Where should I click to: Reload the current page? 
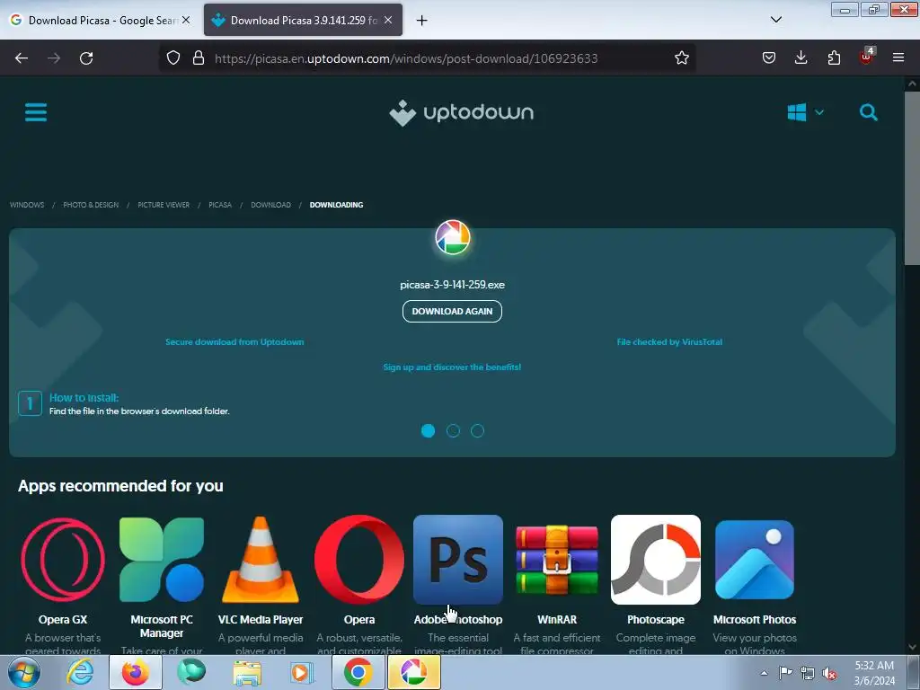tap(86, 58)
